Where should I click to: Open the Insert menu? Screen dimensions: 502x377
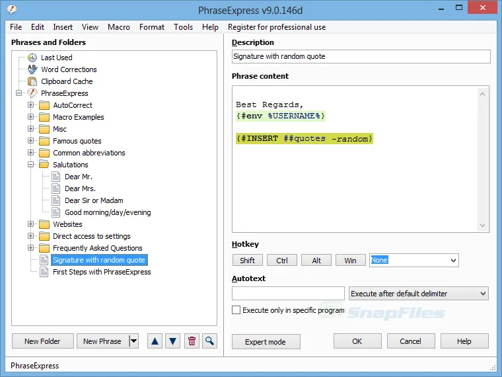(x=63, y=27)
